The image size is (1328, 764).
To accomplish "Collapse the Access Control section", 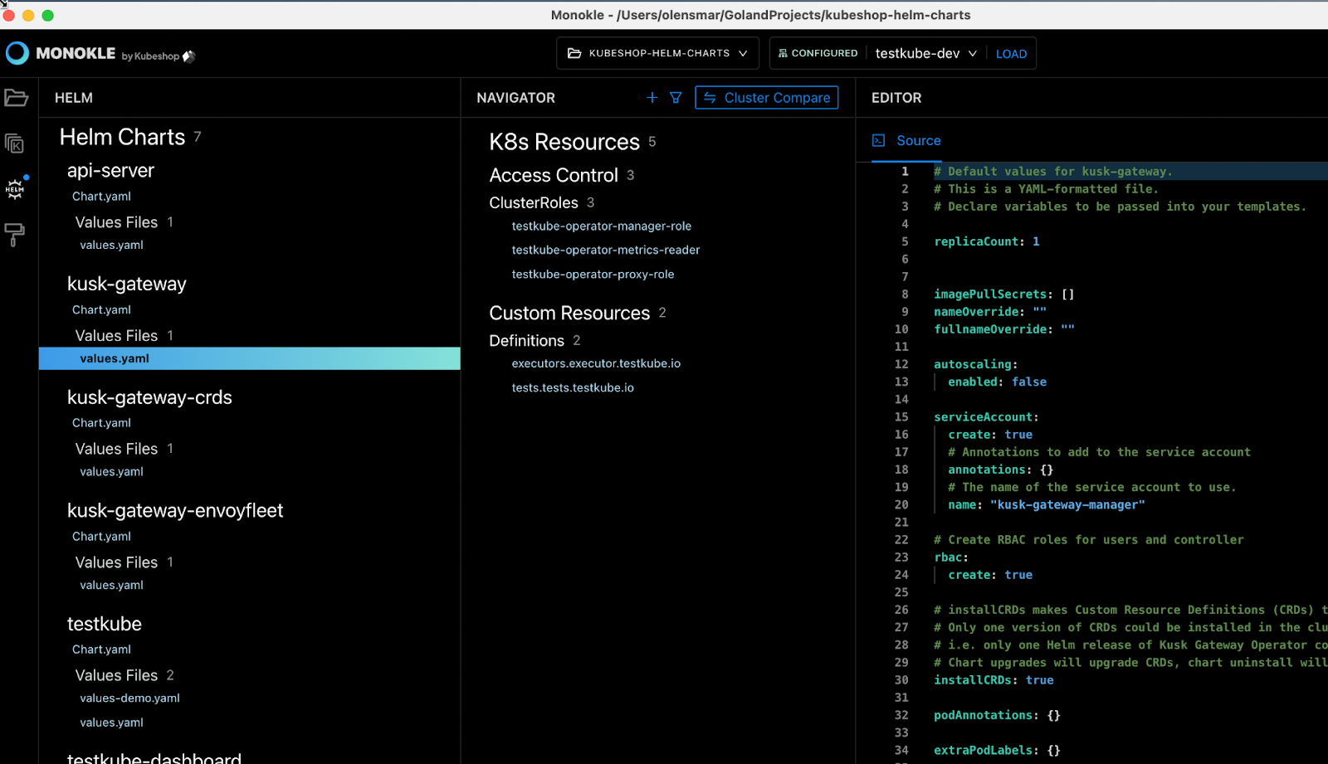I will pyautogui.click(x=554, y=176).
